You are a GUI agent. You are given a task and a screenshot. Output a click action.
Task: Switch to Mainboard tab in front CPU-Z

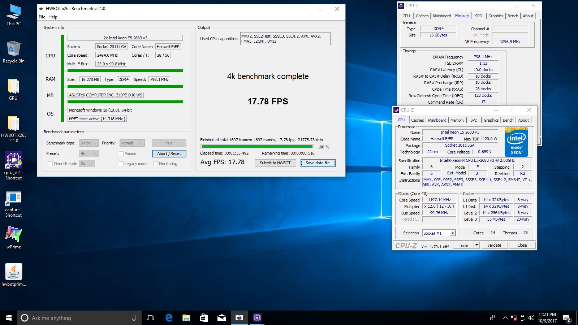point(437,120)
